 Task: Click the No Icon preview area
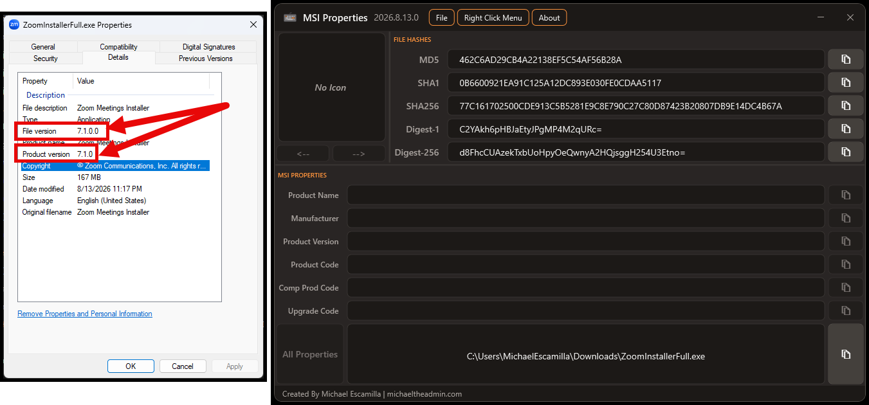pyautogui.click(x=331, y=87)
